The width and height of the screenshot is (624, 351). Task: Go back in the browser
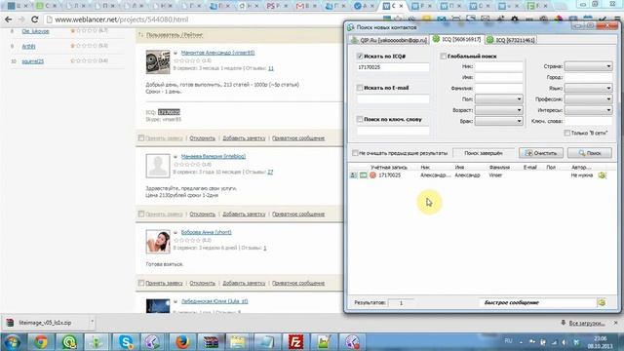pos(9,19)
